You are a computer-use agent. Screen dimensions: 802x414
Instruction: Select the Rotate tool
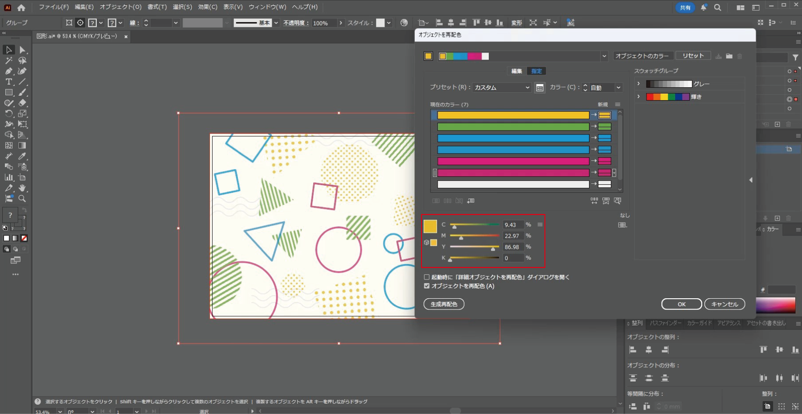point(8,114)
